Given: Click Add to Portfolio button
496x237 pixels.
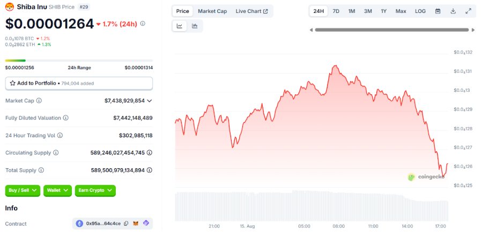Looking at the screenshot, I should click(79, 83).
